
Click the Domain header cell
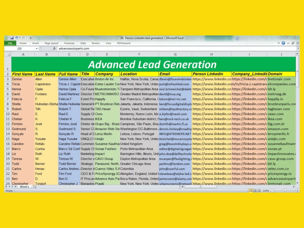pyautogui.click(x=281, y=74)
